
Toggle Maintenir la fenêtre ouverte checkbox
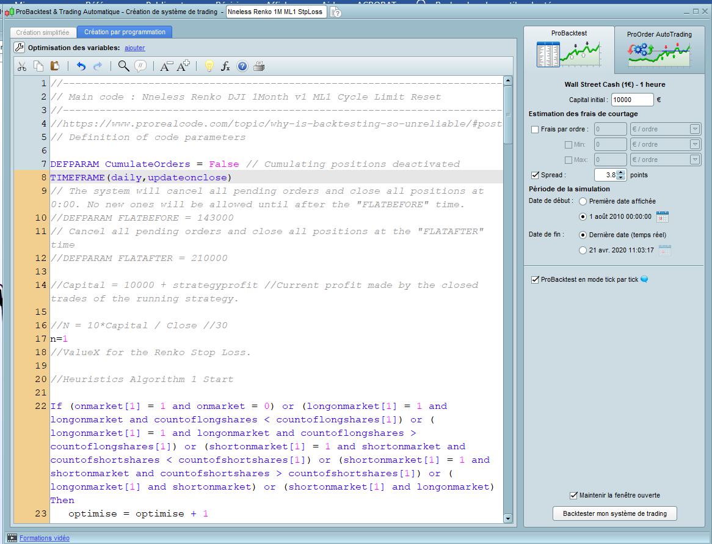573,495
